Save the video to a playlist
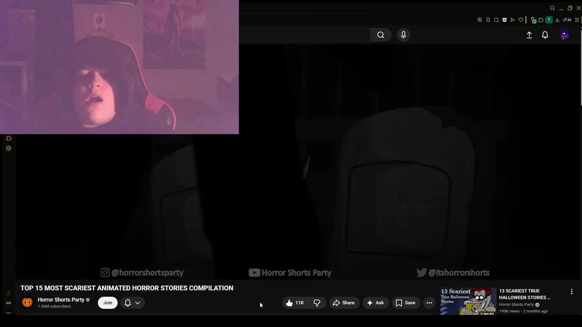The image size is (582, 327). coord(405,303)
